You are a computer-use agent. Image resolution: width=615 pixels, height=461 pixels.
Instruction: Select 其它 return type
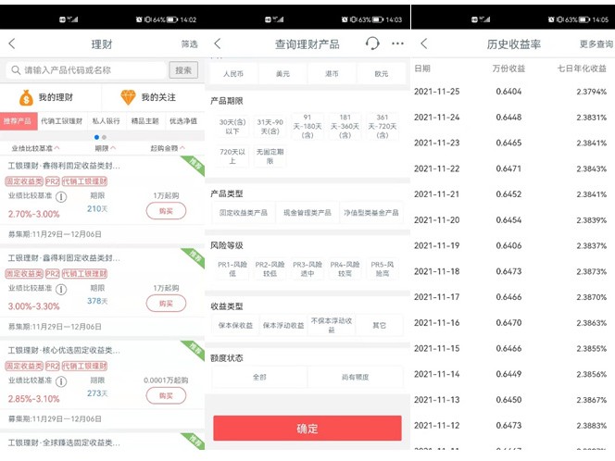379,325
